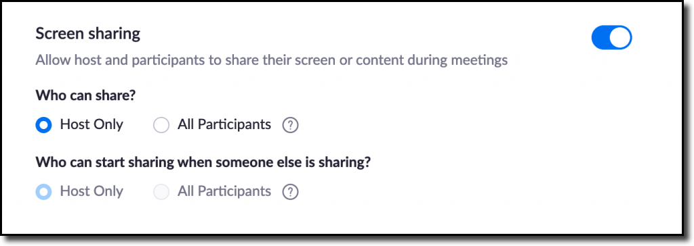This screenshot has width=694, height=246.
Task: Select Host Only radio under Who can share
Action: (44, 126)
